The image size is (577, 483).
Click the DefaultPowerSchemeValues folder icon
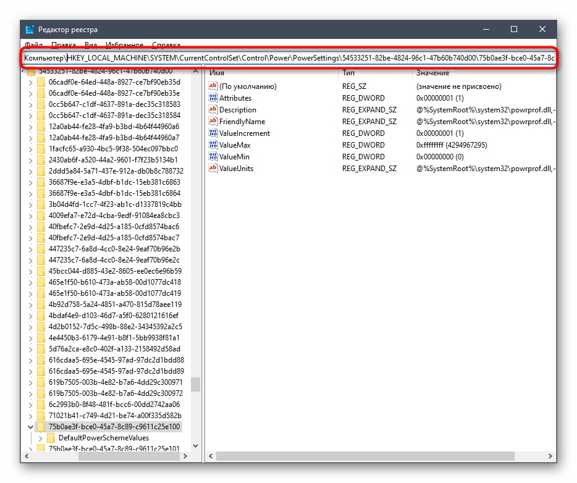(51, 438)
